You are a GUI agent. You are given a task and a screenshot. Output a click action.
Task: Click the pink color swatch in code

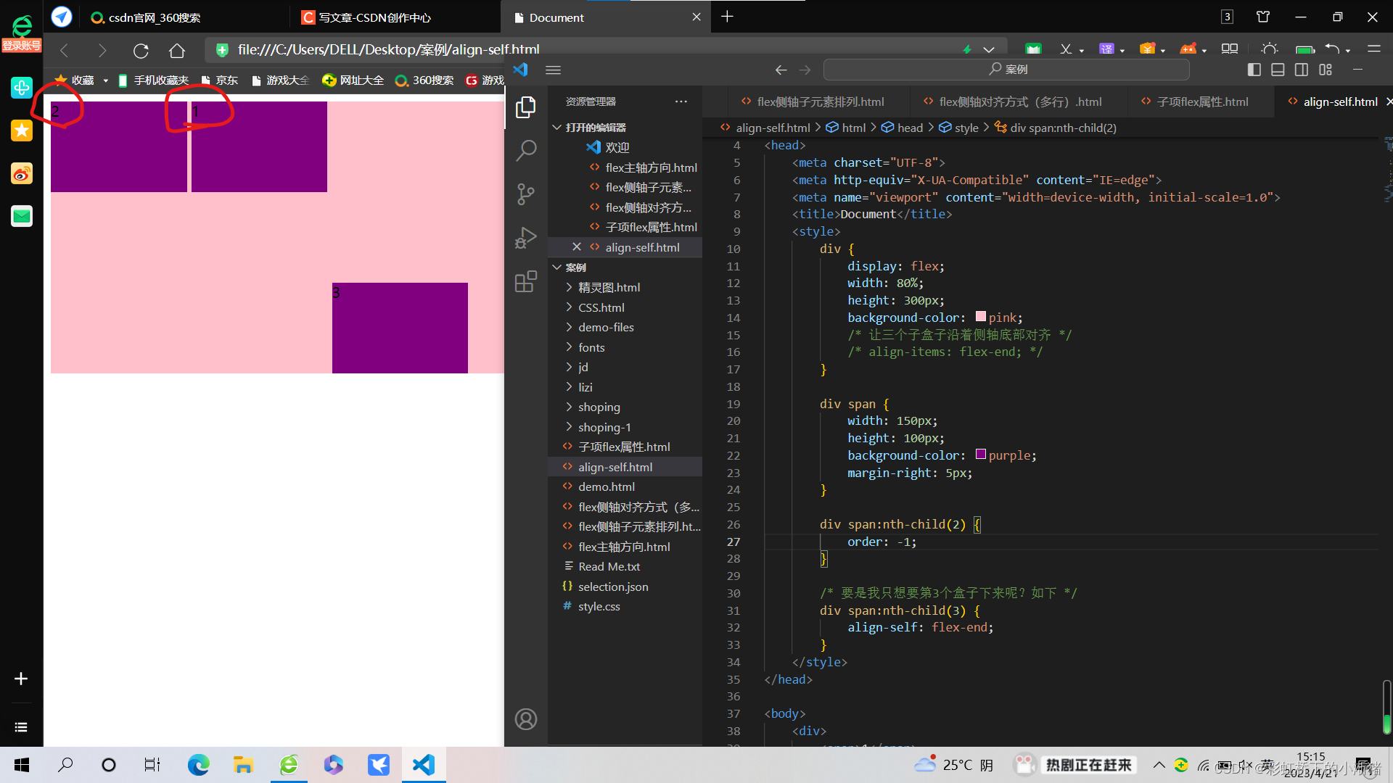[981, 317]
